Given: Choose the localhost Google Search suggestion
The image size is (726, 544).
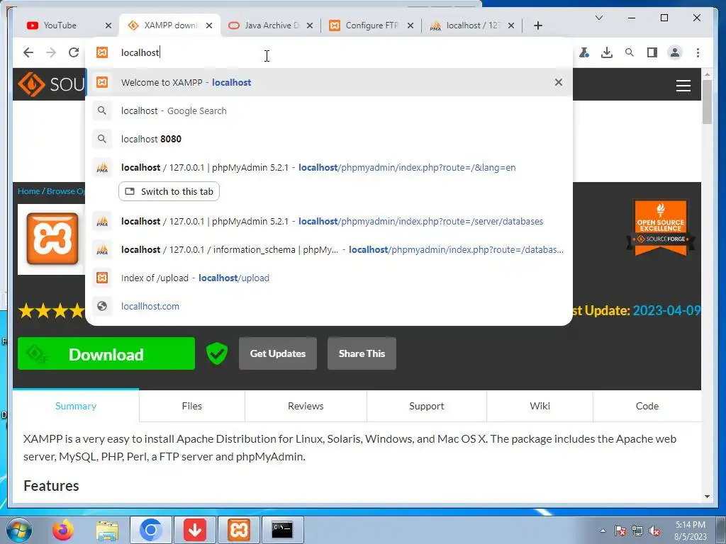Looking at the screenshot, I should coord(329,111).
